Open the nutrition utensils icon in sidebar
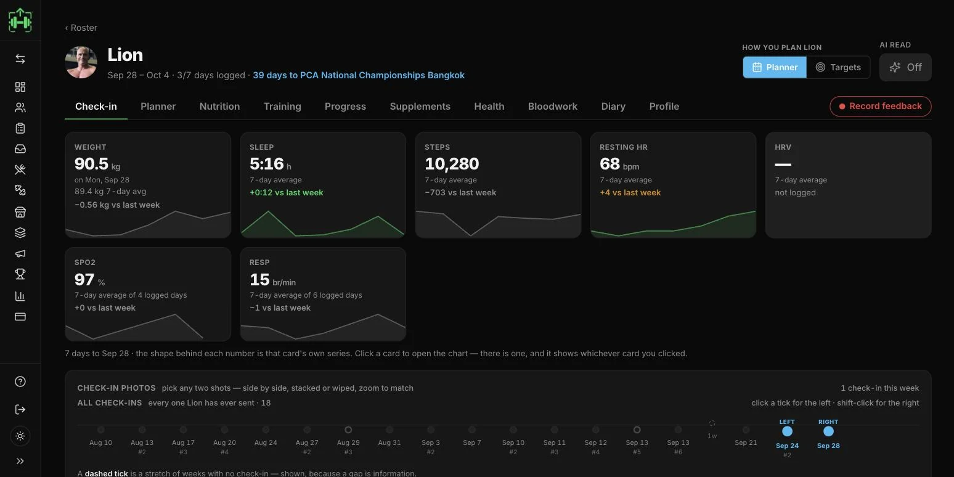954x477 pixels. (x=20, y=170)
